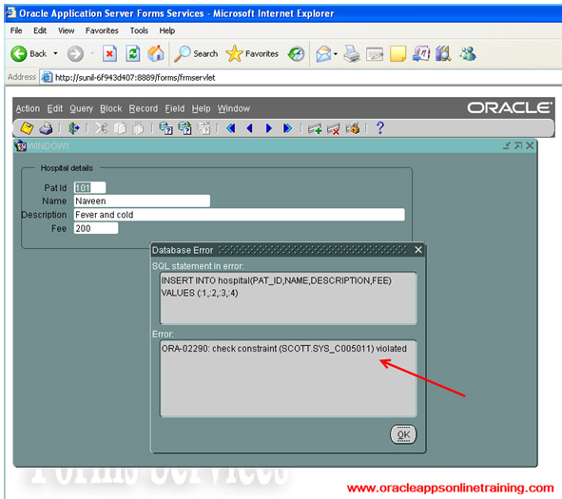Click the browser History icon
The height and width of the screenshot is (499, 562).
[296, 54]
